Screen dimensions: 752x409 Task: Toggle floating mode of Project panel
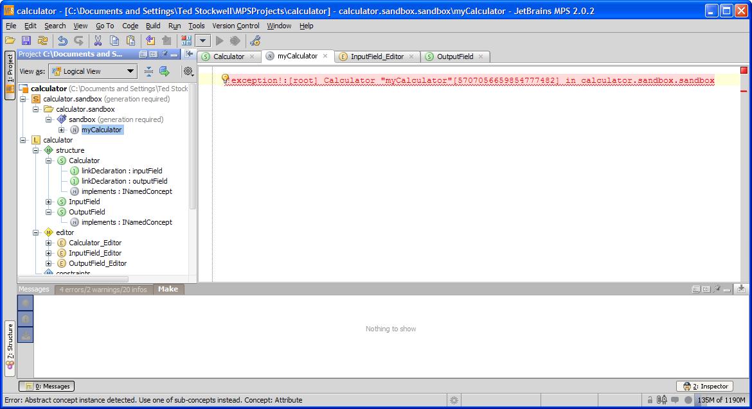143,55
